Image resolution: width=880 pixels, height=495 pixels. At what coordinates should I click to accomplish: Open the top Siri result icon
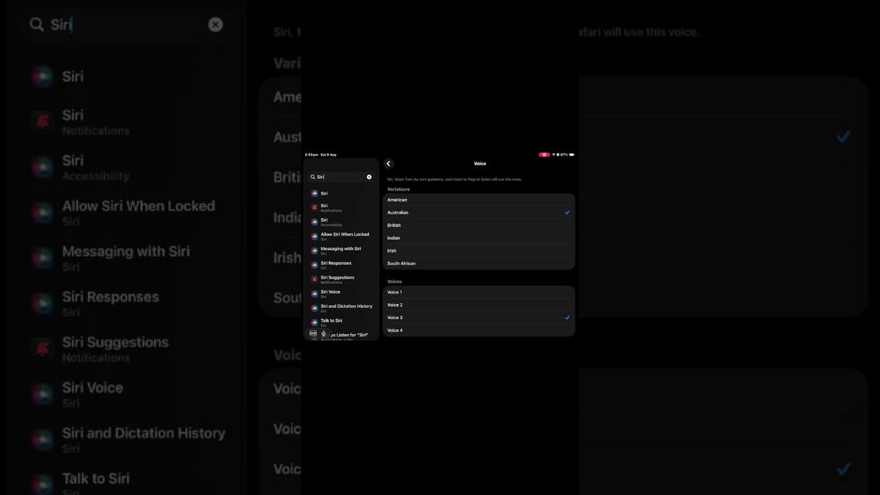point(314,193)
